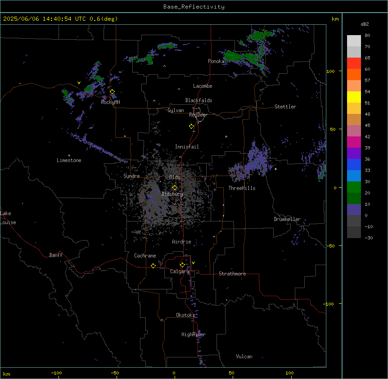Click the Olds town label
The width and height of the screenshot is (388, 379).
click(175, 177)
